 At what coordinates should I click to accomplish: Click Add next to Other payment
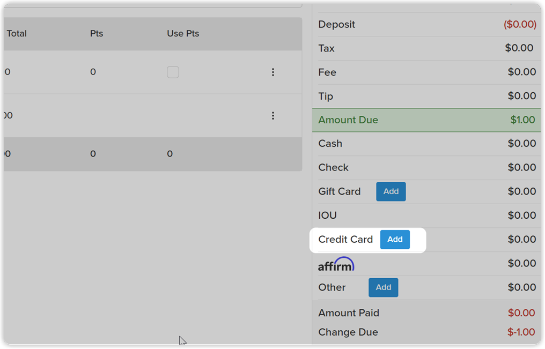point(384,287)
